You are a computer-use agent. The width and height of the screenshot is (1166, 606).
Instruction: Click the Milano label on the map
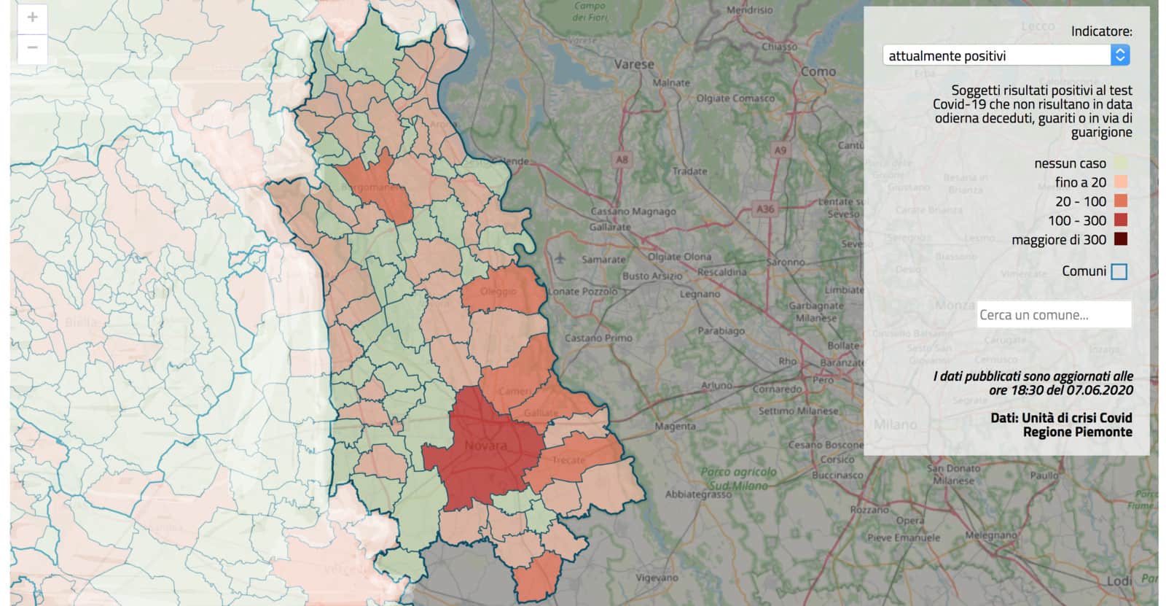895,424
